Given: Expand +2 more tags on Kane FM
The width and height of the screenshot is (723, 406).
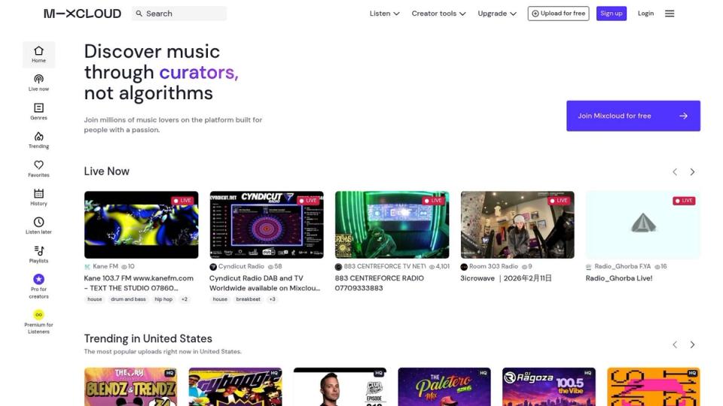Looking at the screenshot, I should click(185, 299).
